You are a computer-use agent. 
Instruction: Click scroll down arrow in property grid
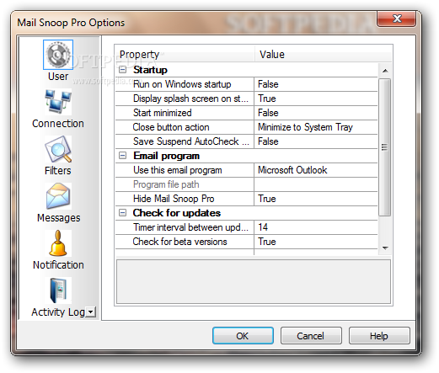pyautogui.click(x=385, y=248)
